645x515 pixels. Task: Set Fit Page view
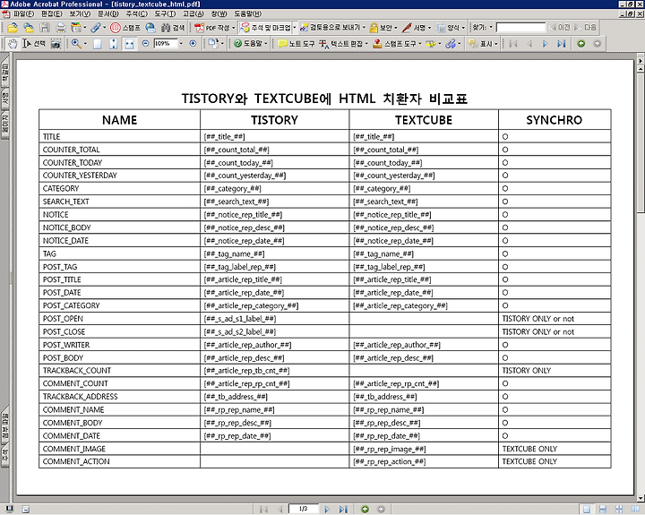click(113, 44)
